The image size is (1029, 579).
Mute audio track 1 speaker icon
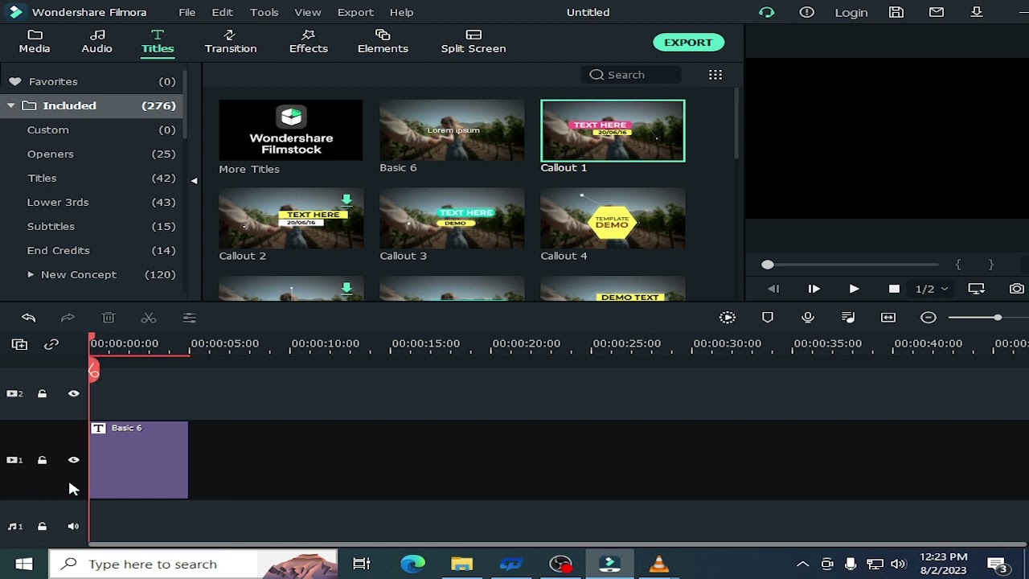(x=73, y=527)
